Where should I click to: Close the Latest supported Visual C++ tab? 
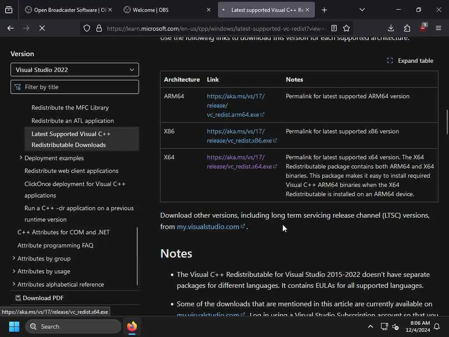pos(307,10)
